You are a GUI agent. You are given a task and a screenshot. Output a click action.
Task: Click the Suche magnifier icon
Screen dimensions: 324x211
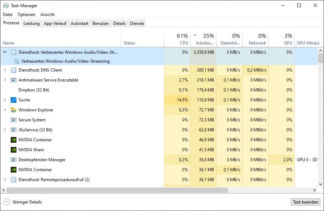(x=14, y=100)
